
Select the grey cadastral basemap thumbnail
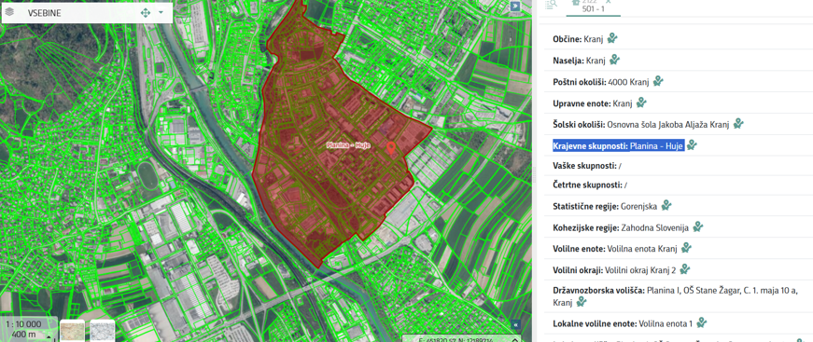coord(102,331)
